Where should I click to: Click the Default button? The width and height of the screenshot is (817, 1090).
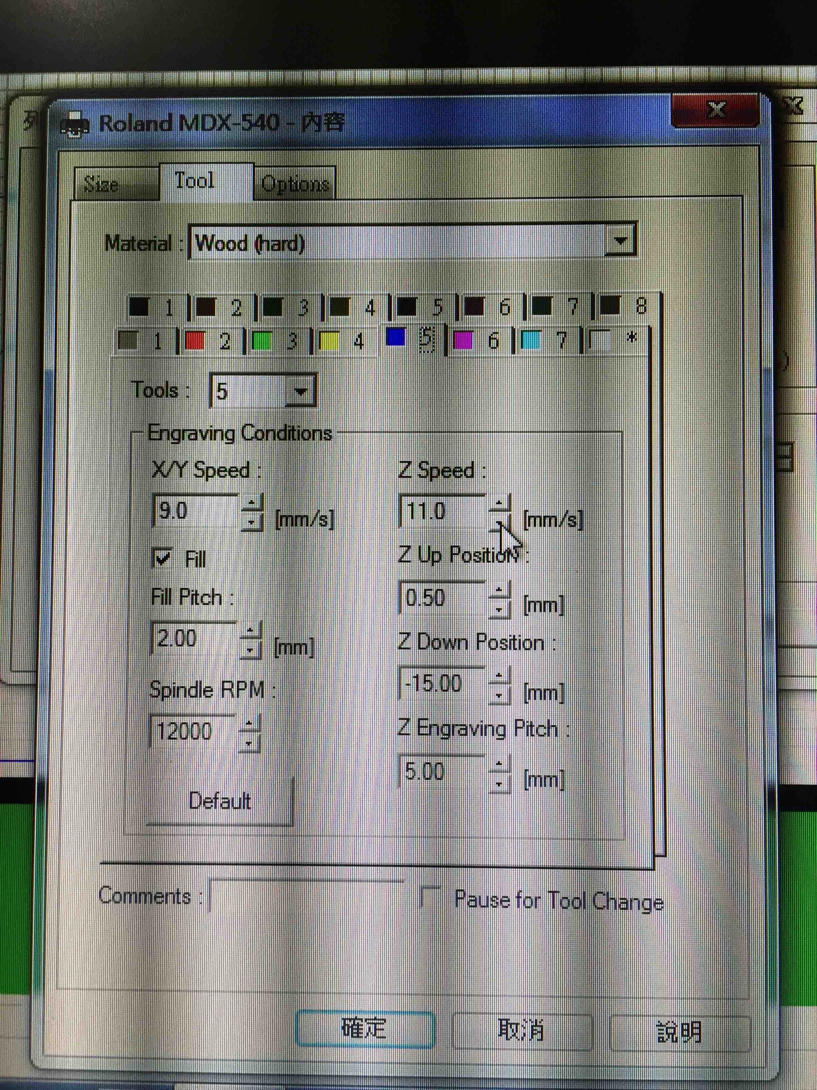click(220, 802)
